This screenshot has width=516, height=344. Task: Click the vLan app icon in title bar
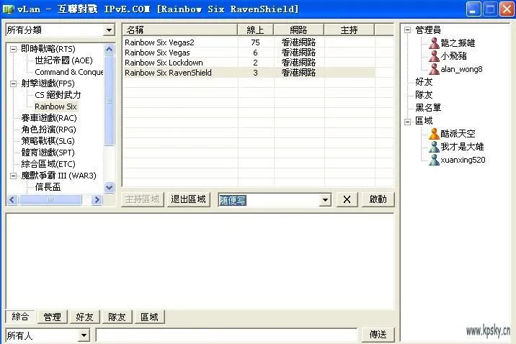tap(8, 9)
